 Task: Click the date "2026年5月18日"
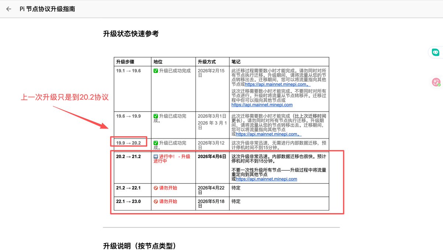point(211,203)
